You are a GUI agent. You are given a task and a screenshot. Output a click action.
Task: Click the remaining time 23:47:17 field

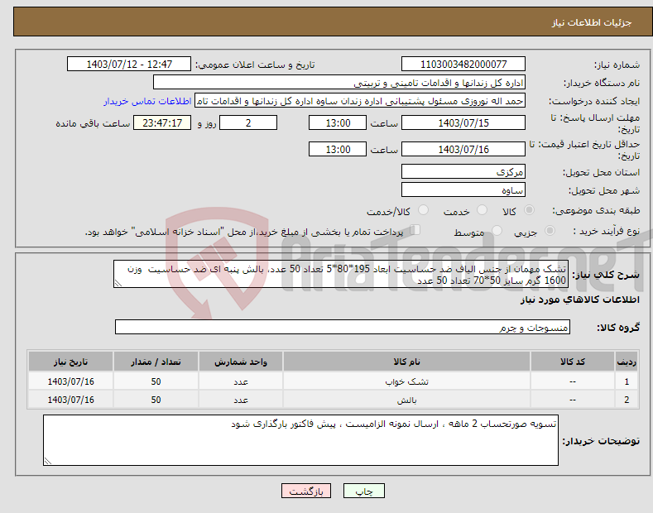(162, 122)
